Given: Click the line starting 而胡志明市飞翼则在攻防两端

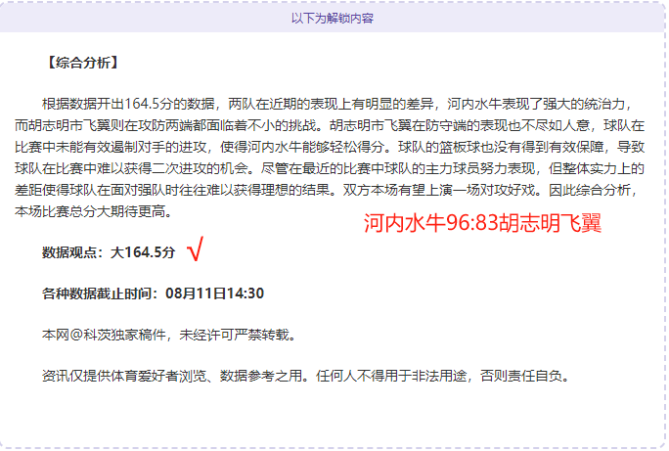Looking at the screenshot, I should click(330, 125).
